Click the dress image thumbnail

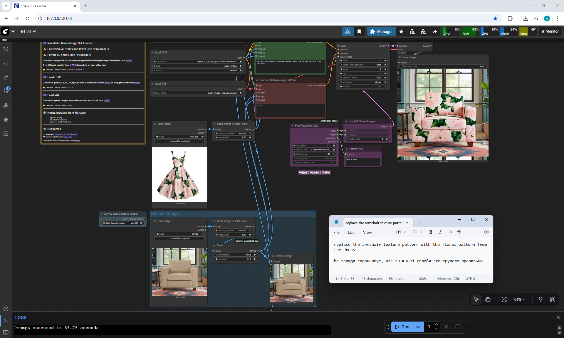coord(179,174)
